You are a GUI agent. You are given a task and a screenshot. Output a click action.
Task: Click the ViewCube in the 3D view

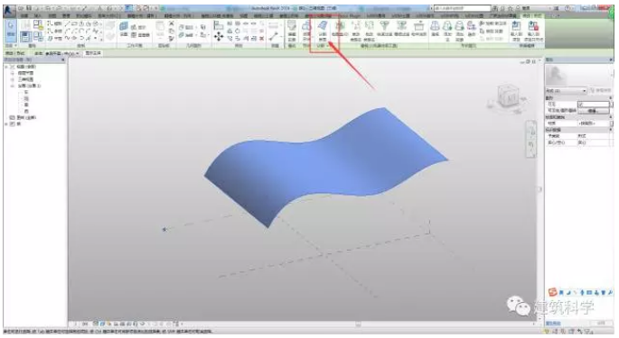click(507, 96)
